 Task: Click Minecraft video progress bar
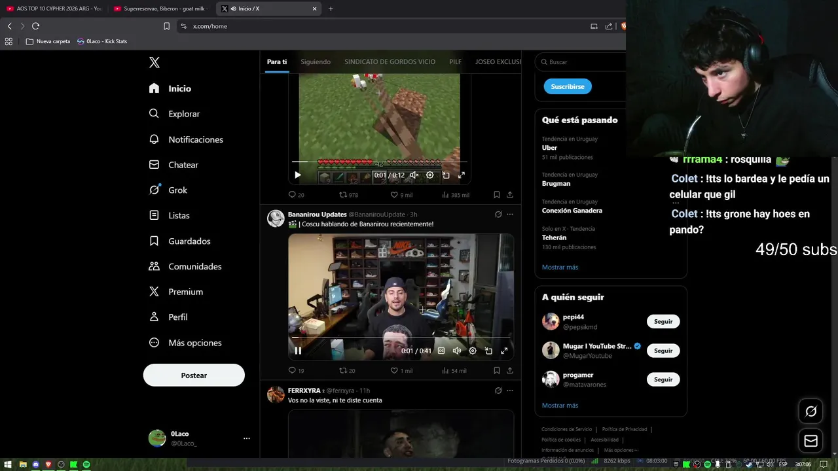[x=380, y=162]
